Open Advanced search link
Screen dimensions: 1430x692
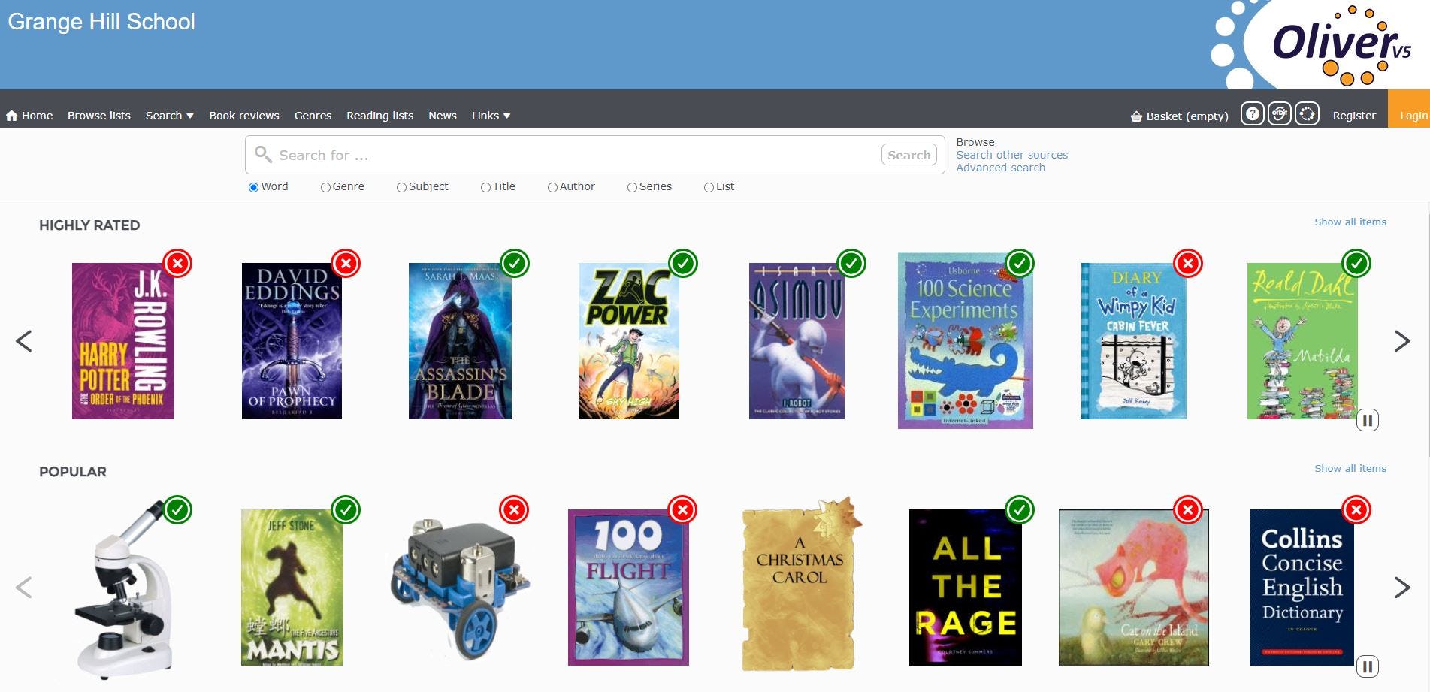coord(1000,168)
